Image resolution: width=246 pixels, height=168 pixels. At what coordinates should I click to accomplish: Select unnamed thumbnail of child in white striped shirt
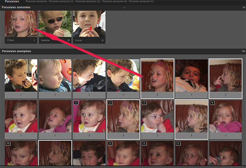pyautogui.click(x=191, y=75)
